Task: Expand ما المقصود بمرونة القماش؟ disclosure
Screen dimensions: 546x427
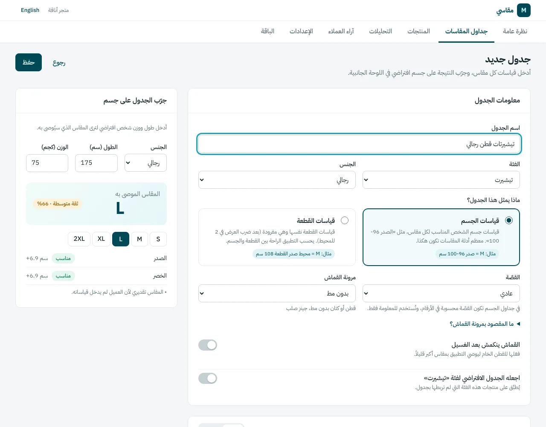Action: coord(485,324)
